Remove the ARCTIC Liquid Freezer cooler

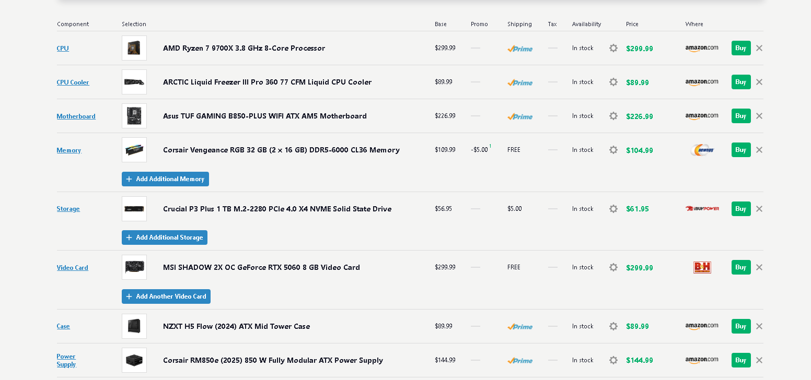[x=759, y=82]
